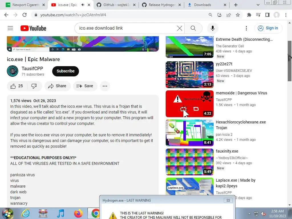Open the Windows Start menu
The width and height of the screenshot is (292, 219).
tap(7, 213)
